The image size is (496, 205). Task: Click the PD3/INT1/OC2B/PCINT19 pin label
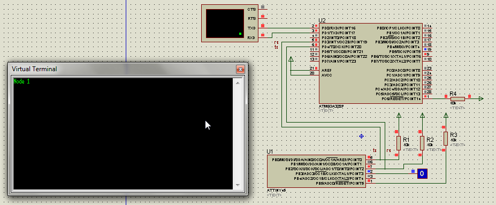click(x=344, y=42)
